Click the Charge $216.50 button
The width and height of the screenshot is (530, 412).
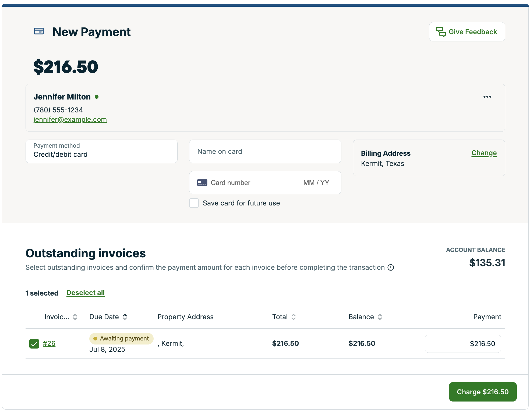click(482, 392)
